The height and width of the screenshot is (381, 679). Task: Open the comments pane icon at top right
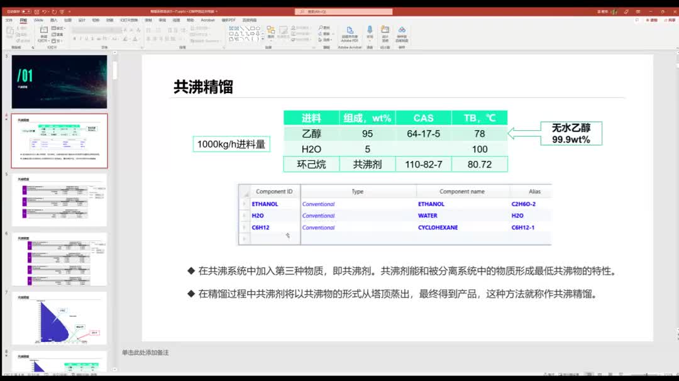pos(637,20)
